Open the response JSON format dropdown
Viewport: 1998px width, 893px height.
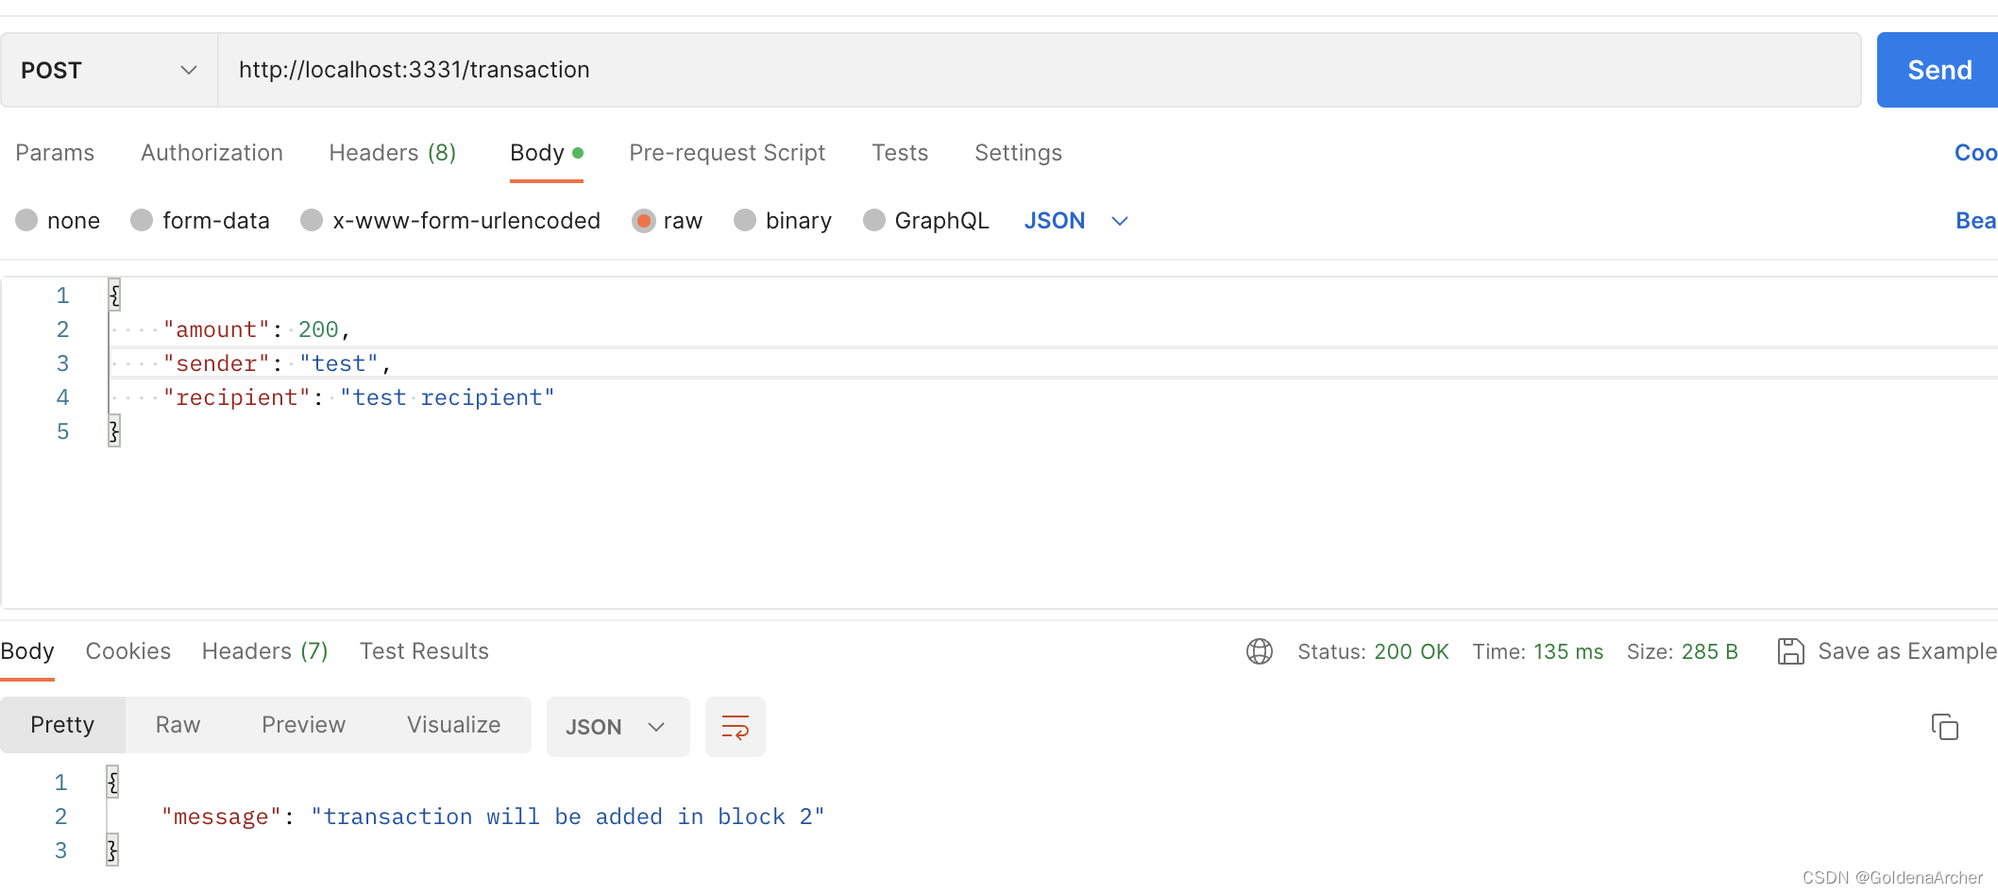(x=618, y=727)
